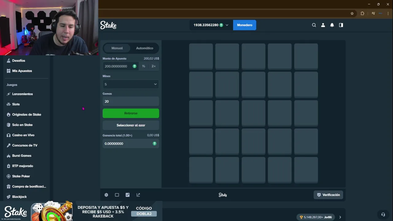This screenshot has width=393, height=221.
Task: Click the Tether currency icon in bet field
Action: (x=134, y=66)
